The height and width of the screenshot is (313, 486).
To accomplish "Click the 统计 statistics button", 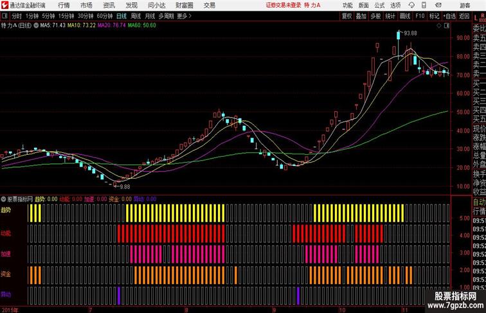I will pyautogui.click(x=390, y=16).
